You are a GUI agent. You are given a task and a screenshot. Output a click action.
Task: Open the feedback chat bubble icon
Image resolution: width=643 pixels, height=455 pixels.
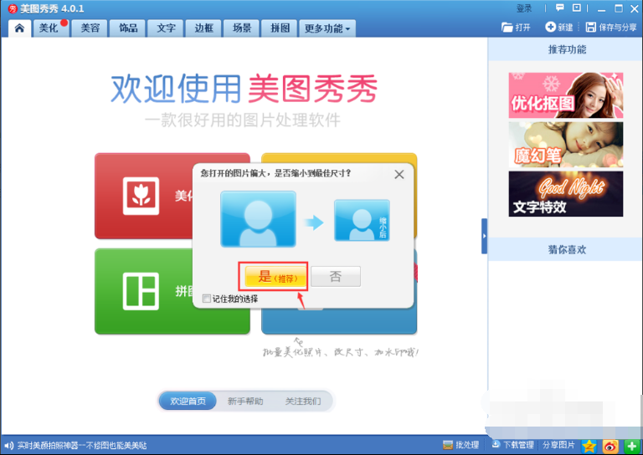point(560,8)
